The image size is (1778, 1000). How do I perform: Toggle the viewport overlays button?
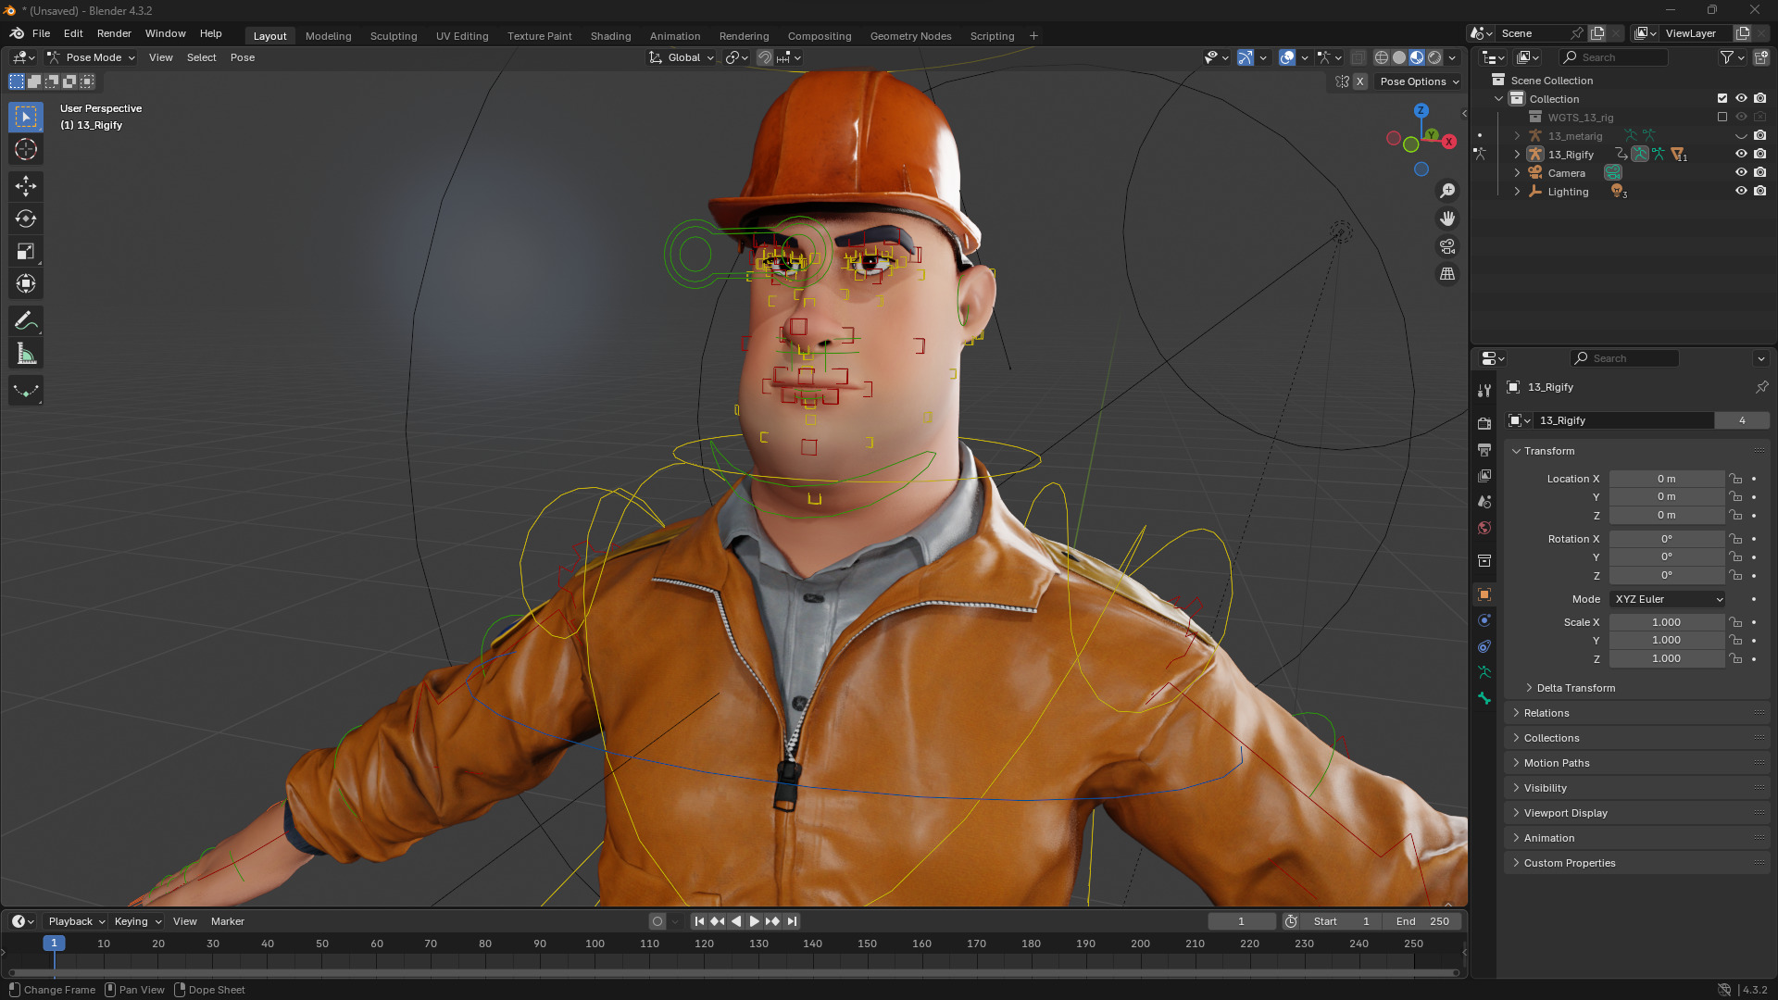click(1287, 57)
